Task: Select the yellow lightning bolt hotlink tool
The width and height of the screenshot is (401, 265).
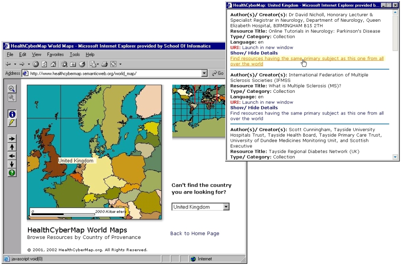Action: click(12, 123)
